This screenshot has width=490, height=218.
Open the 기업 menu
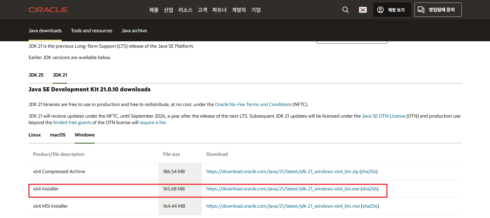point(256,10)
